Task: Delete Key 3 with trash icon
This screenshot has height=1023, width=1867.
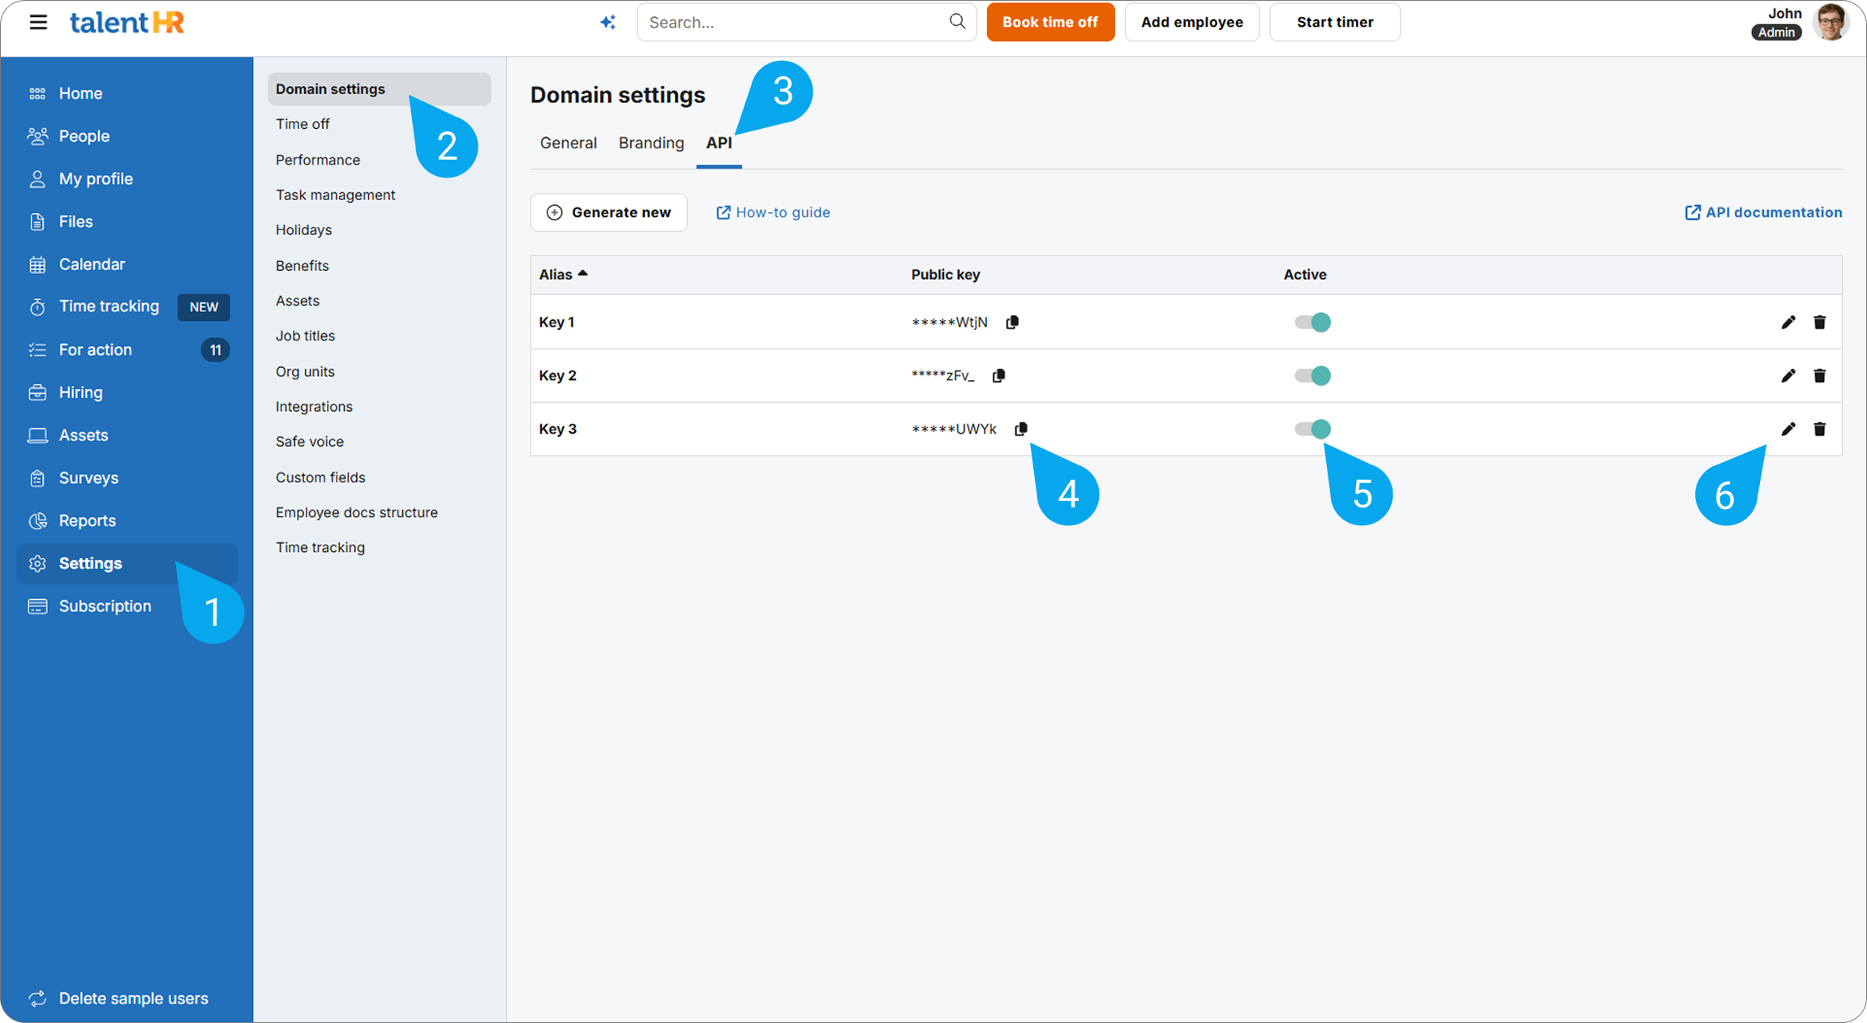Action: tap(1820, 430)
